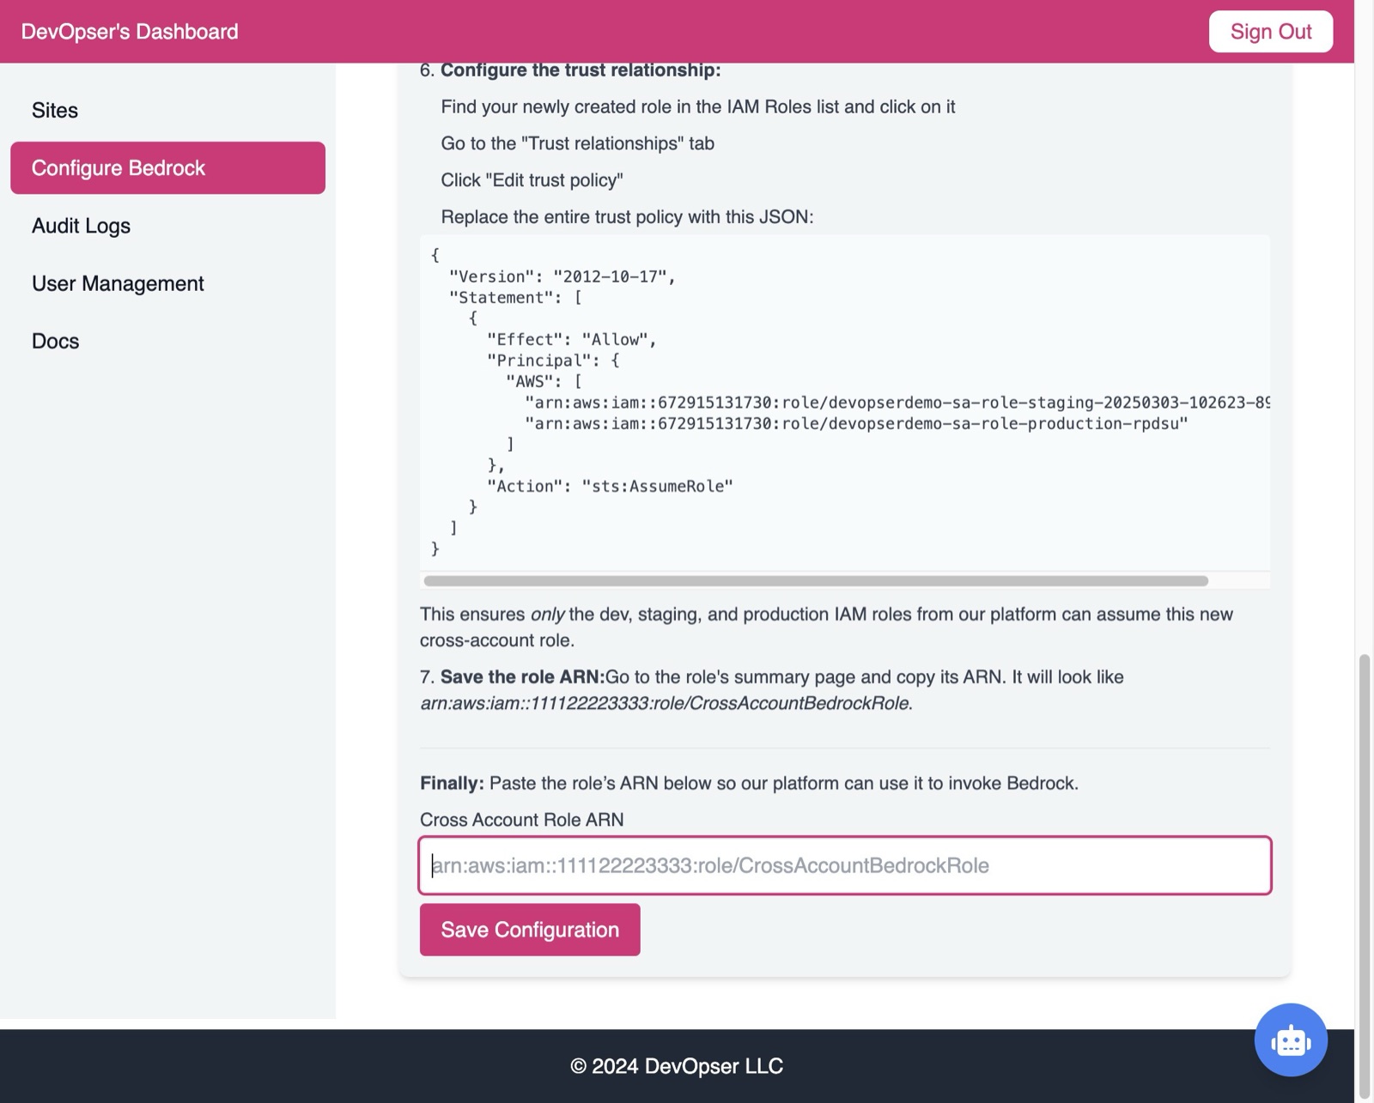
Task: Click the staging role ARN line
Action: 897,403
